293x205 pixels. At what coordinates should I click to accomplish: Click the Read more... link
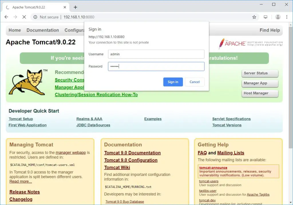pyautogui.click(x=21, y=182)
